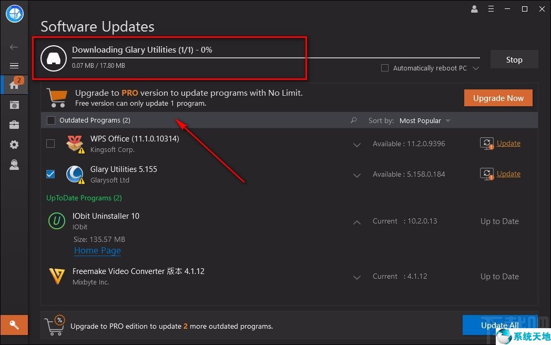Click the IObit Uninstaller 10 name
Screen dimensions: 551x345
pyautogui.click(x=106, y=216)
